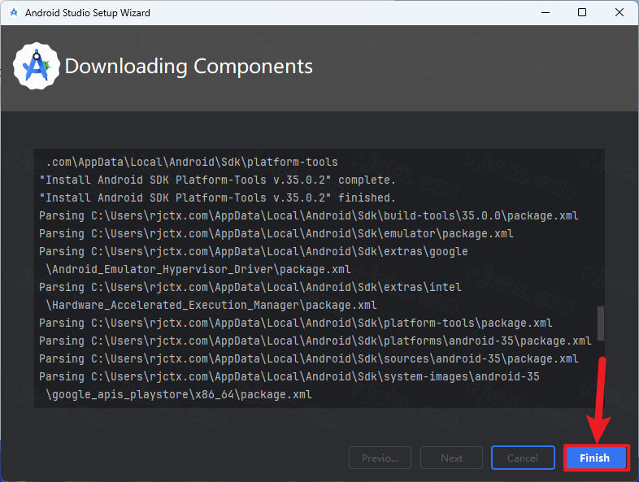Minimize the Setup Wizard window

[x=546, y=13]
